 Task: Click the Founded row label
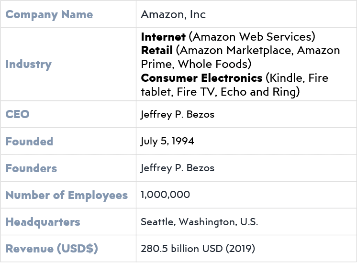[29, 141]
